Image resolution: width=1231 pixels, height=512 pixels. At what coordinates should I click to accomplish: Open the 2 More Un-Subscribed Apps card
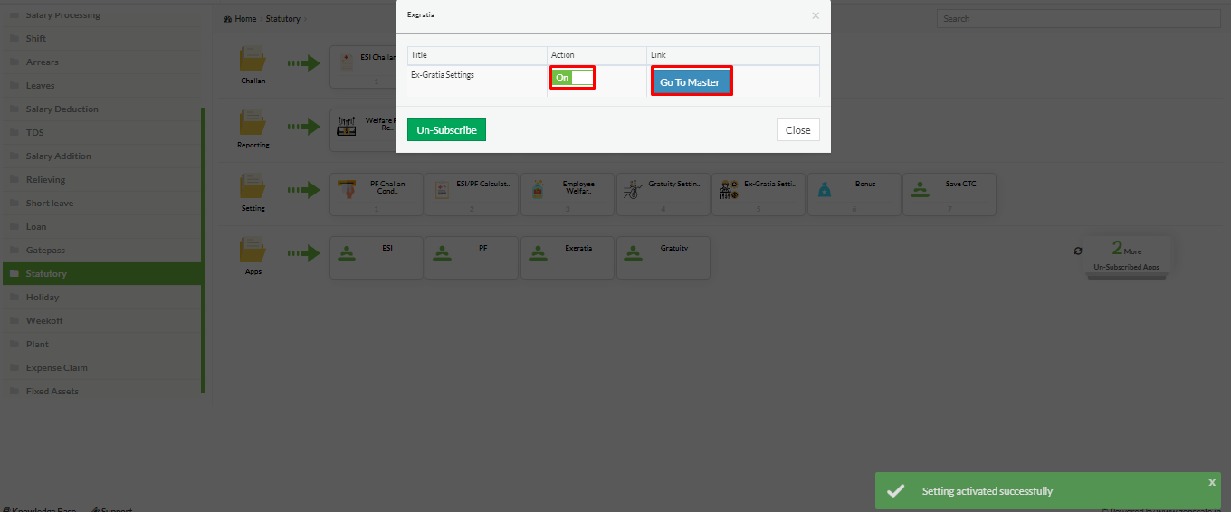[x=1126, y=255]
